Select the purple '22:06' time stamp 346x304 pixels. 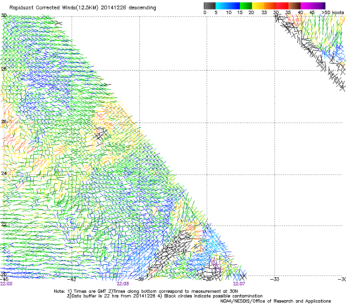coord(123,284)
